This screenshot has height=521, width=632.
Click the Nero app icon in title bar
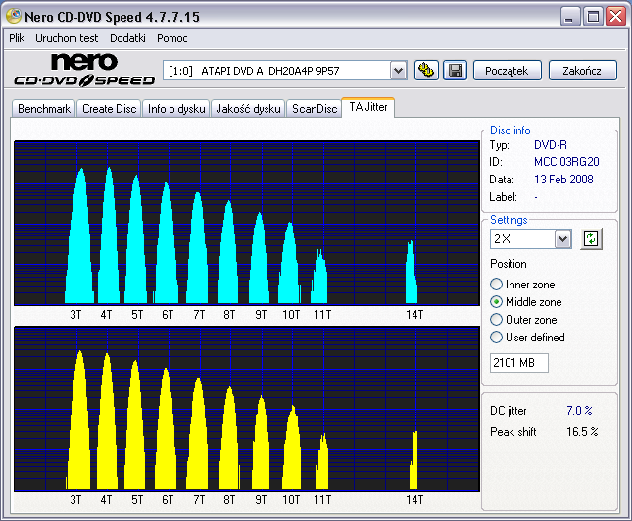[x=14, y=16]
